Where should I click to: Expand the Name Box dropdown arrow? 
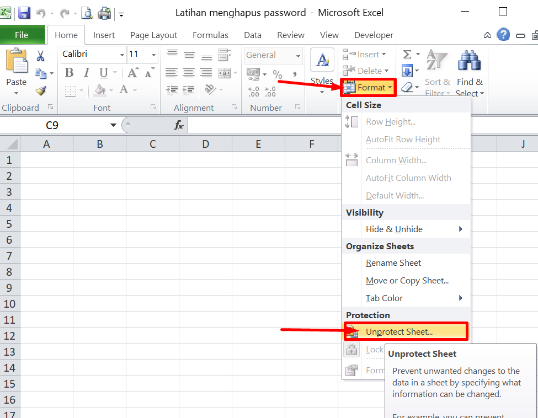[x=113, y=125]
